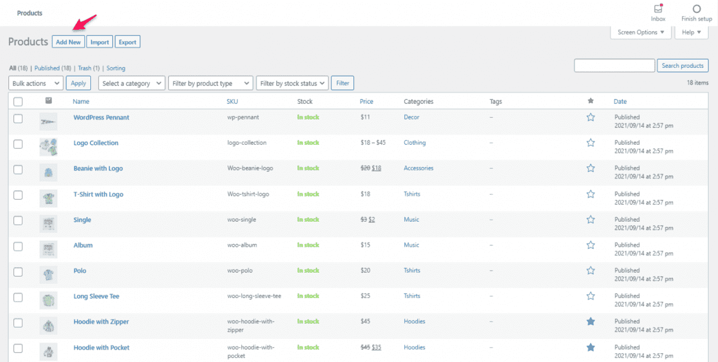Open the Beanie with Logo thumbnail
The image size is (718, 362).
click(48, 172)
